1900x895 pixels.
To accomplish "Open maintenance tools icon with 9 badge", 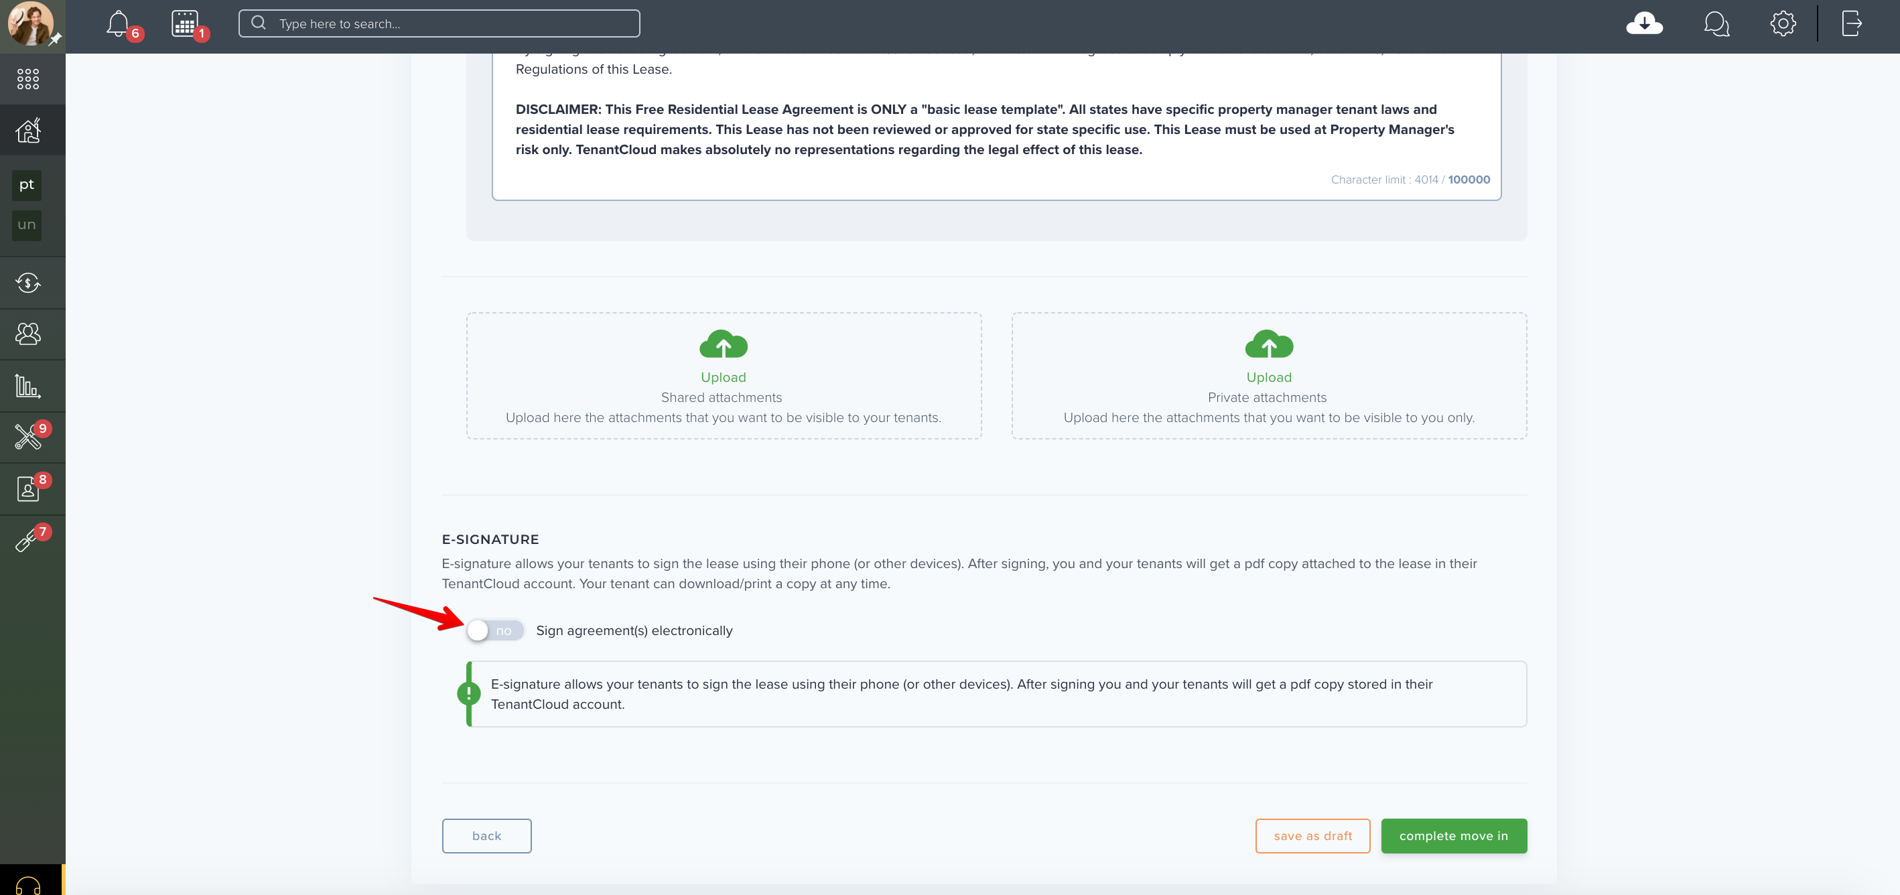I will tap(28, 437).
